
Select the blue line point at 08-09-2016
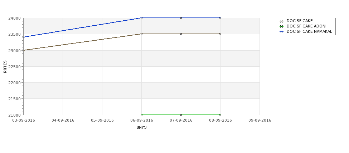[220, 18]
